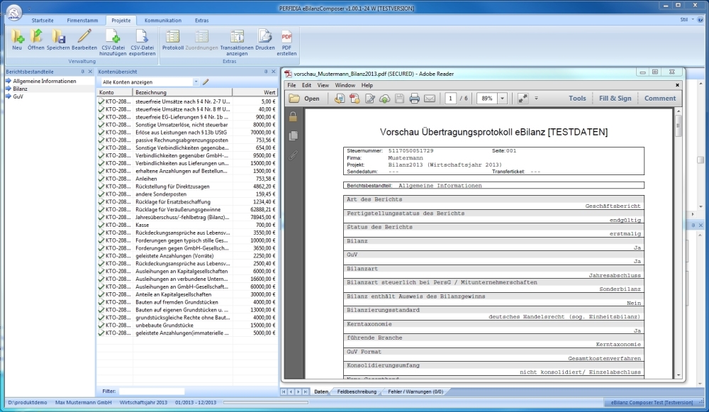Switch to the Extras ribbon tab
Screen dimensions: 709x412
point(201,21)
